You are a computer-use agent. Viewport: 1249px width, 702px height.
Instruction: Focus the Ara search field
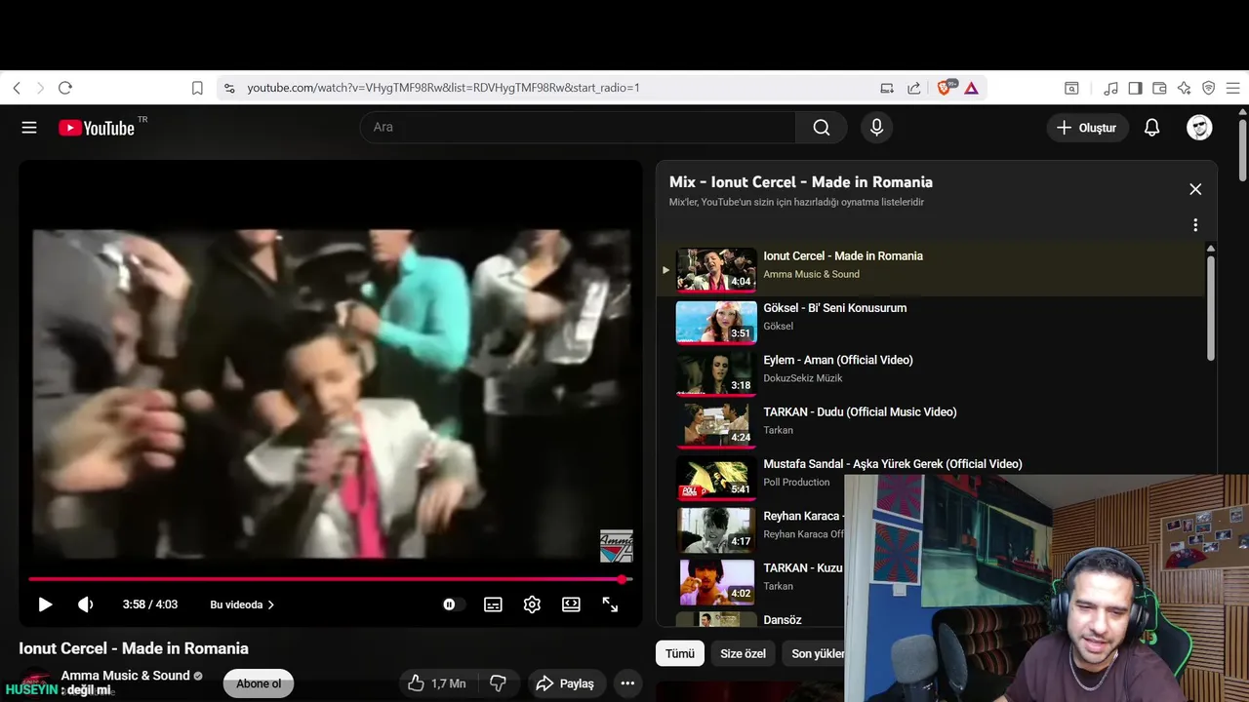click(578, 128)
